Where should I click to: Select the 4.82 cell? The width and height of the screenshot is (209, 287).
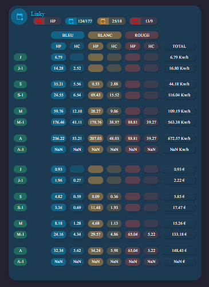pyautogui.click(x=58, y=196)
